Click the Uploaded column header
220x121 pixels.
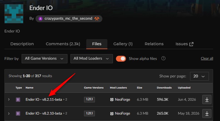tap(184, 88)
